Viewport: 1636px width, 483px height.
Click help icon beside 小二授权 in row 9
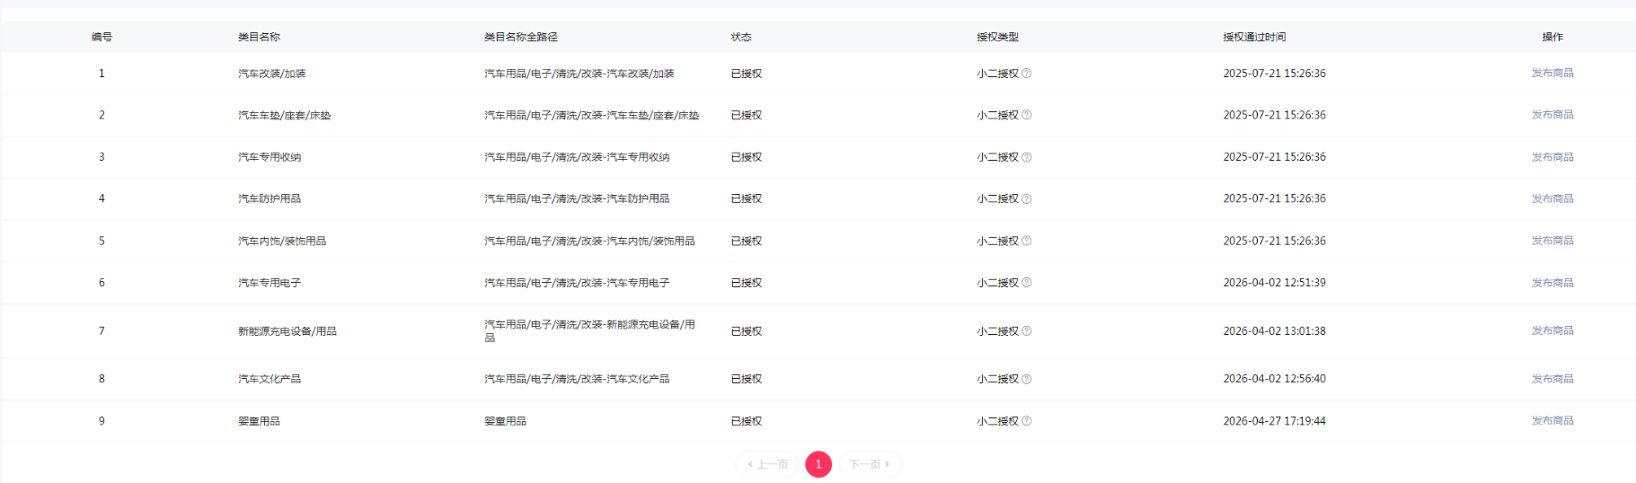click(1027, 421)
